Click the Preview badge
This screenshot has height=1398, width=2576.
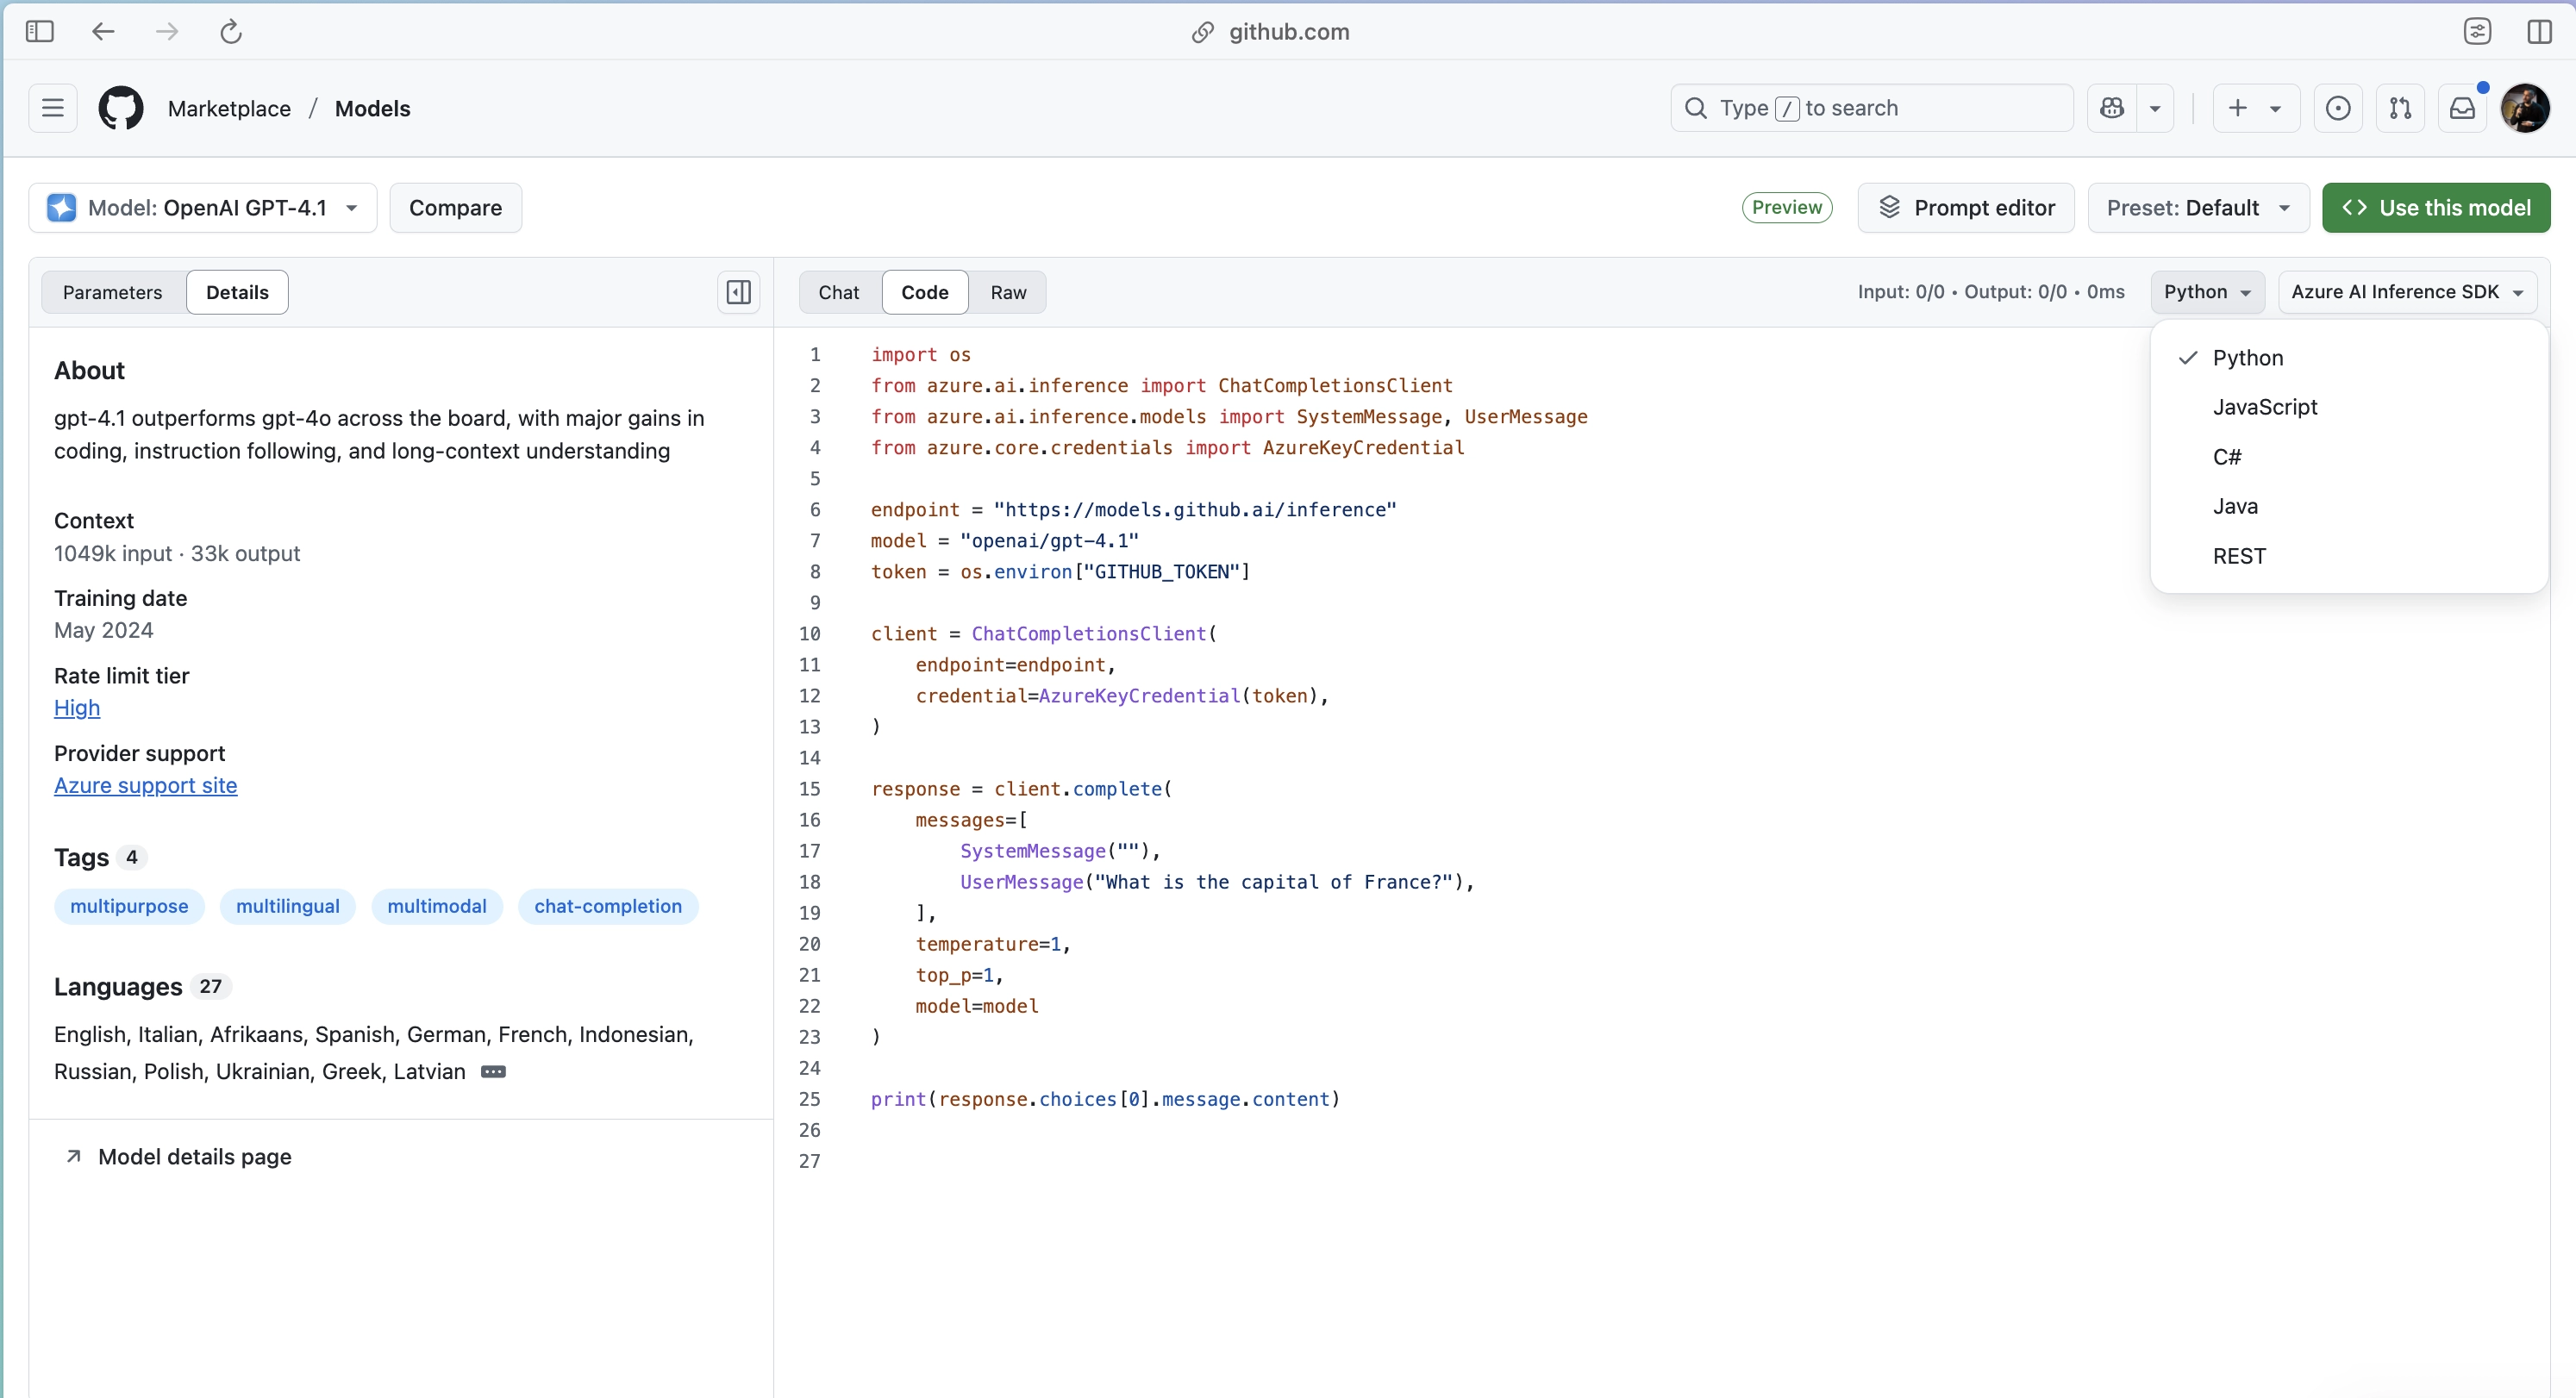[x=1786, y=207]
